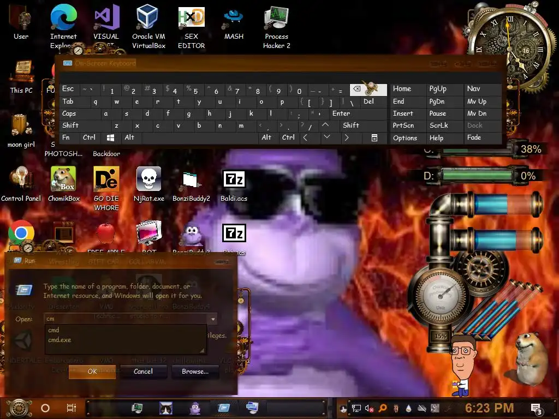Click OK in Run dialog
The width and height of the screenshot is (559, 419).
pyautogui.click(x=92, y=371)
